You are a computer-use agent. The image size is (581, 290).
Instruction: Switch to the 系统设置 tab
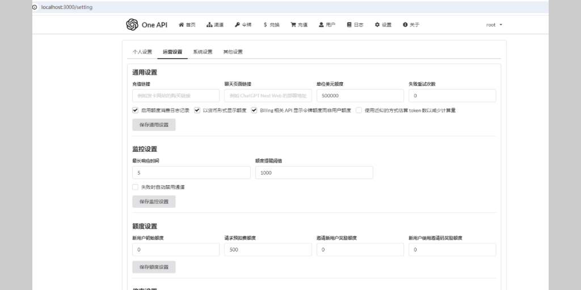click(x=203, y=52)
